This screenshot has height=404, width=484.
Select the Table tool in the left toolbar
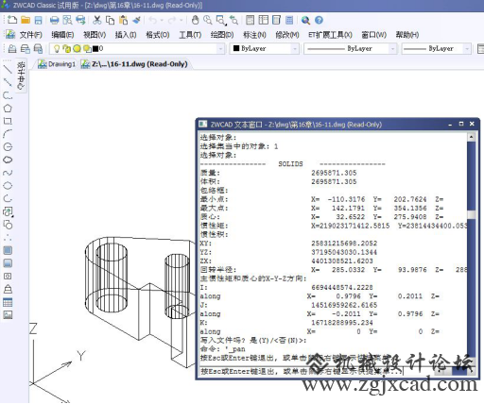(8, 302)
